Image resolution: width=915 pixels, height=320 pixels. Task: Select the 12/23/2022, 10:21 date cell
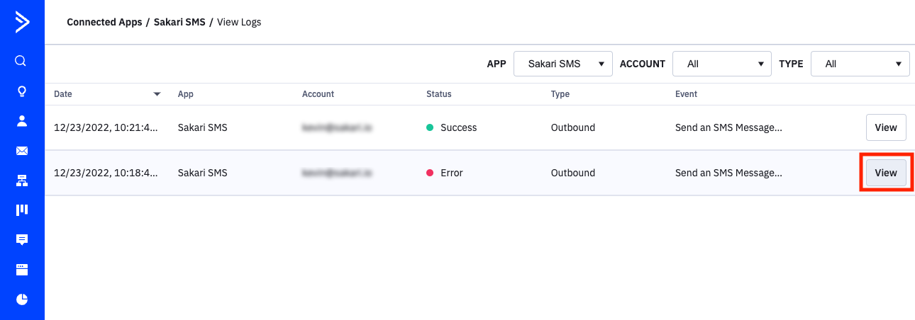pos(106,127)
